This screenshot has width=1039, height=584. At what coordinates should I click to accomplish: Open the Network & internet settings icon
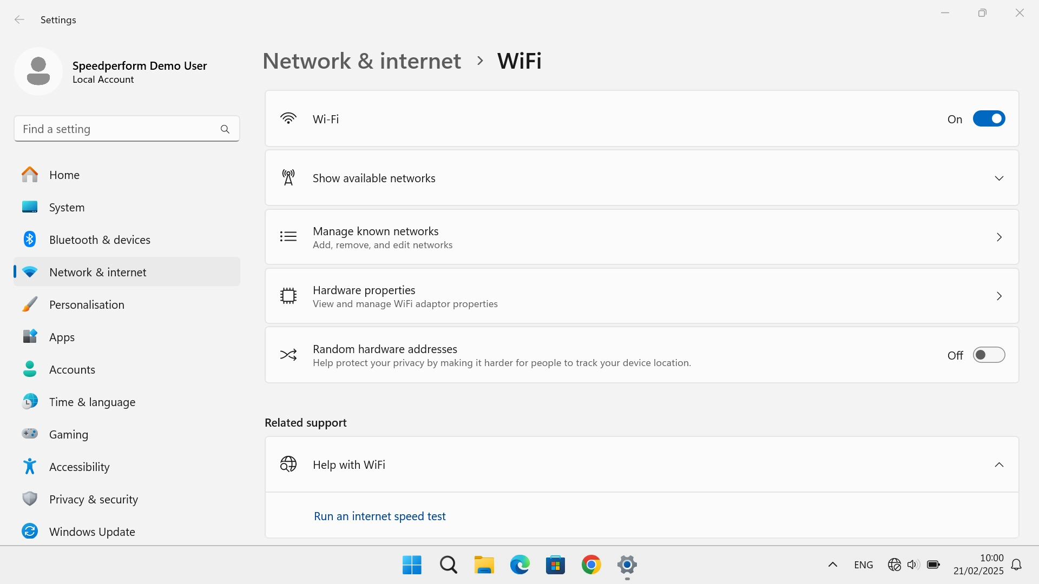click(30, 272)
